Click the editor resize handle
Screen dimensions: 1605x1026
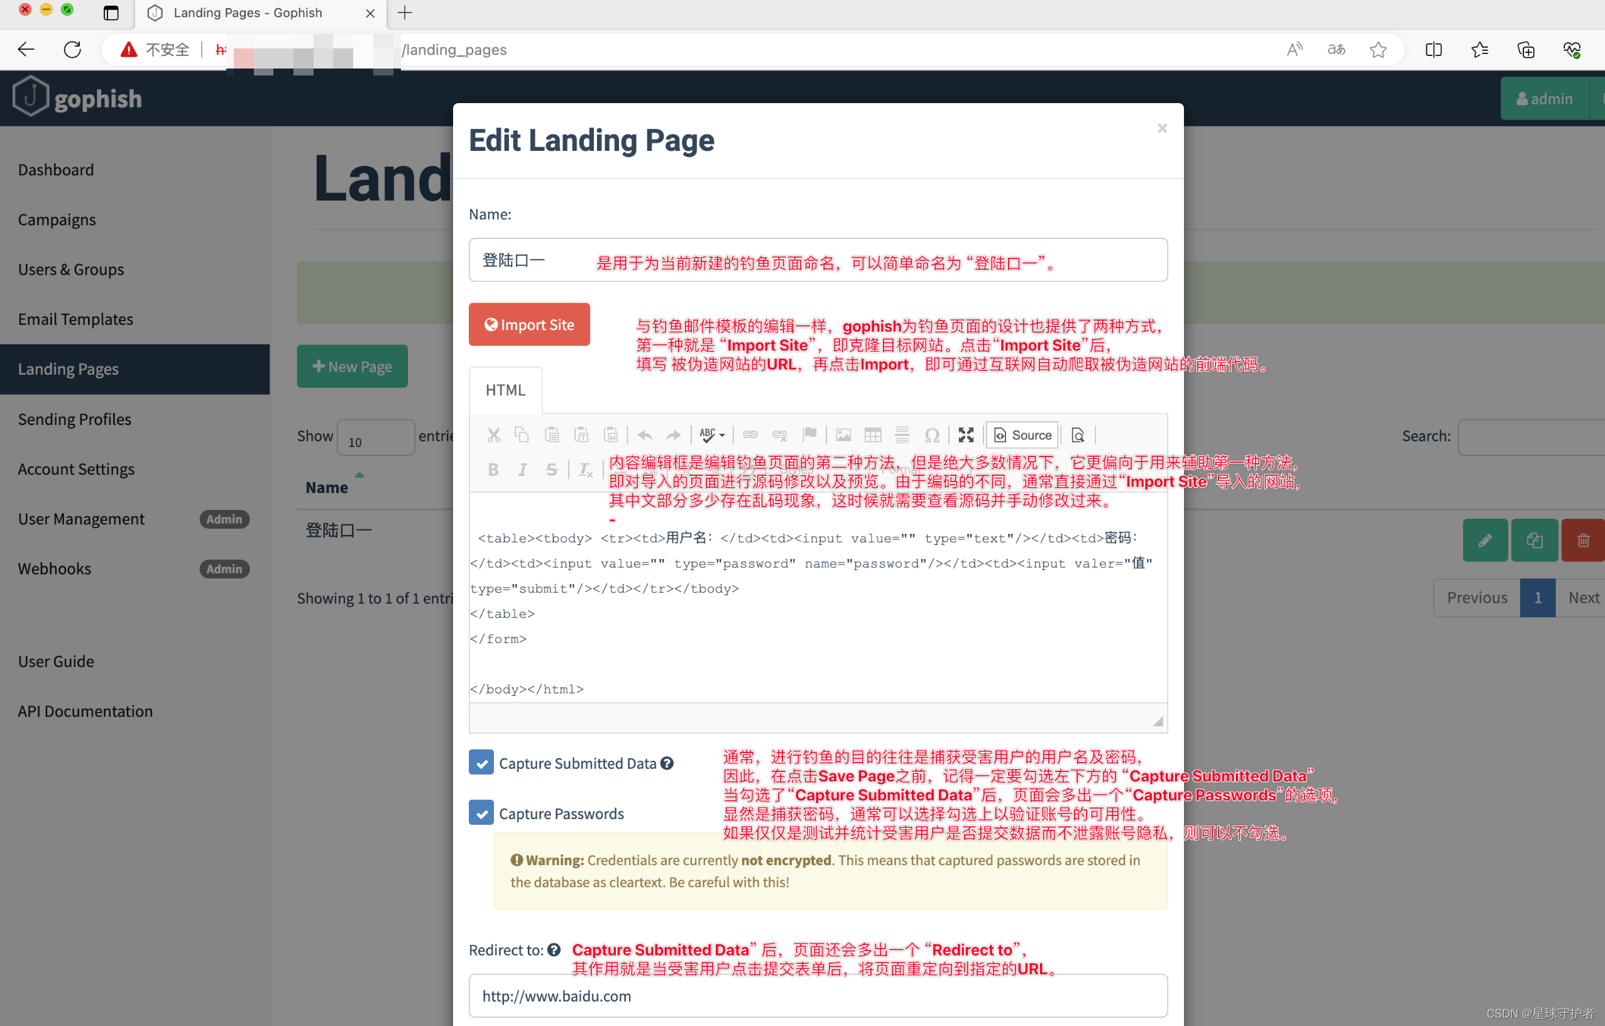(x=1158, y=721)
